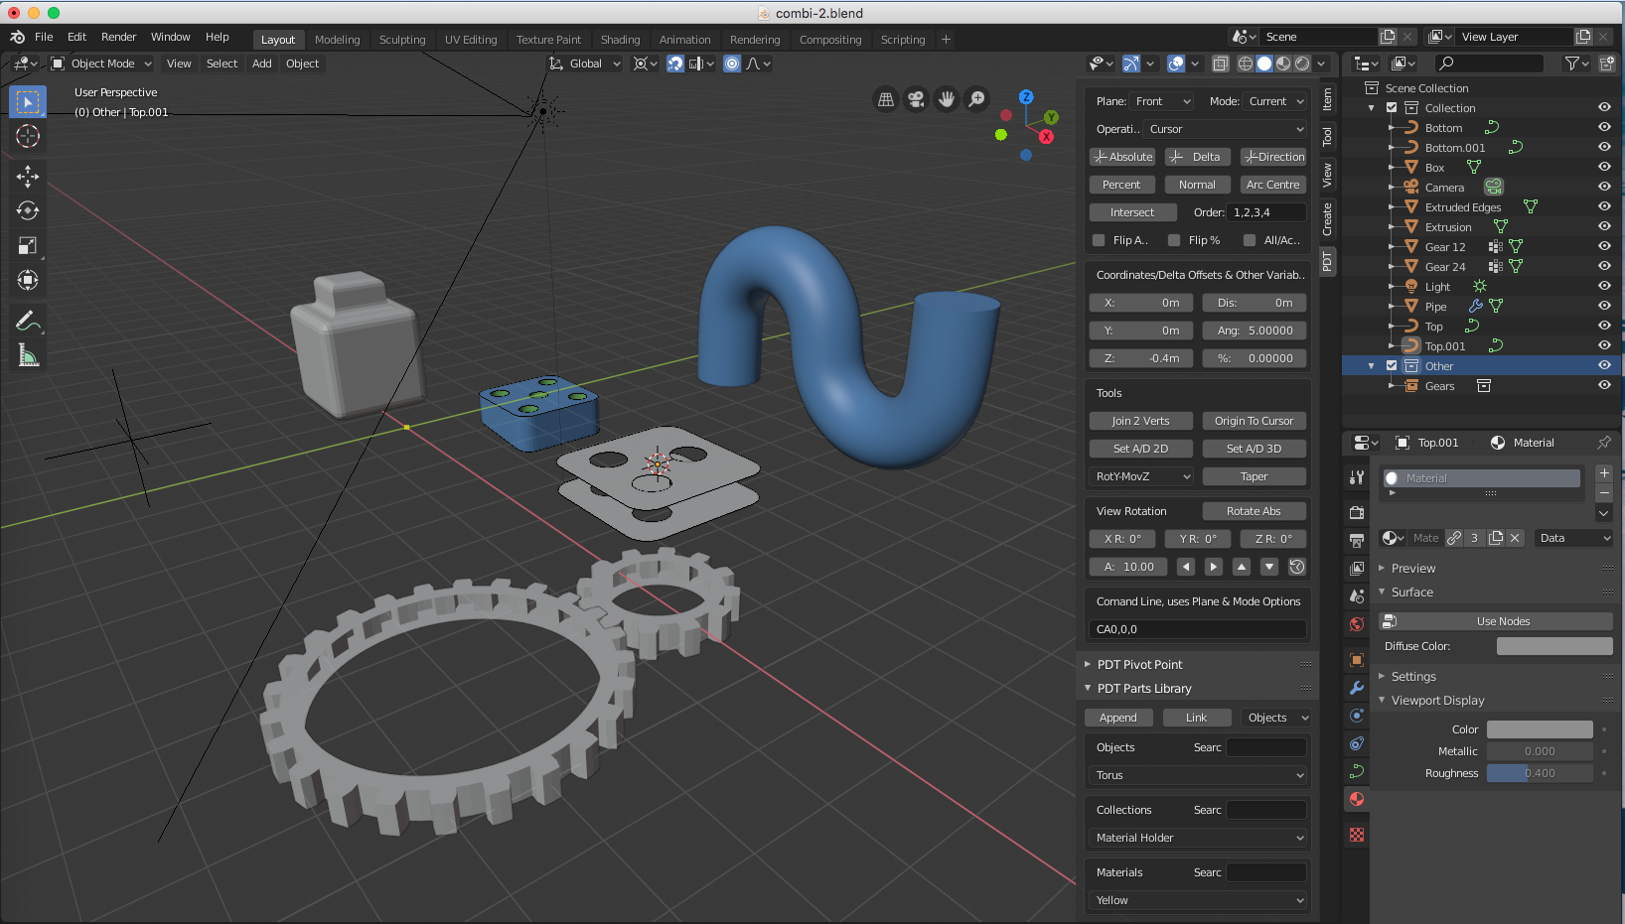Open the Render menu
1625x924 pixels.
[x=118, y=37]
